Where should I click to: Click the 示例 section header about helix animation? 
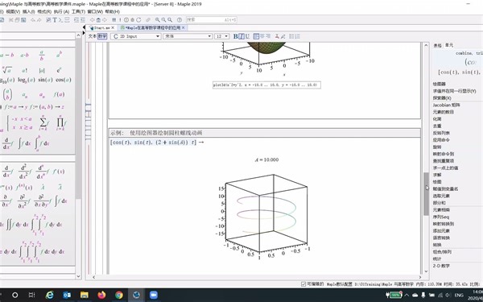tap(265, 133)
